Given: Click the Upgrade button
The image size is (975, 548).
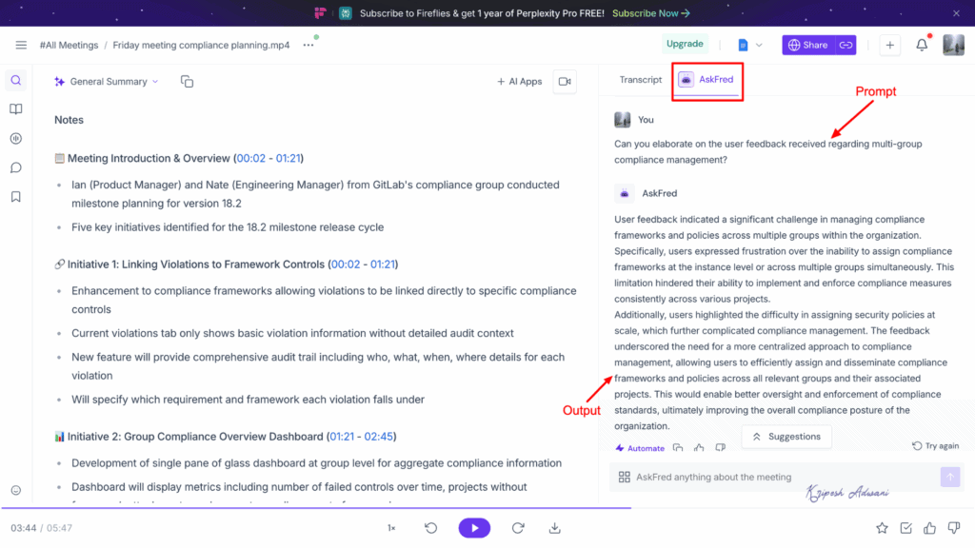Looking at the screenshot, I should click(685, 44).
